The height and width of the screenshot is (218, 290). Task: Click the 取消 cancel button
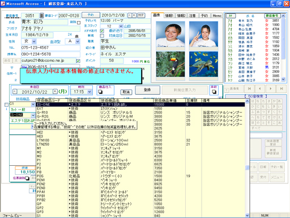(x=126, y=92)
